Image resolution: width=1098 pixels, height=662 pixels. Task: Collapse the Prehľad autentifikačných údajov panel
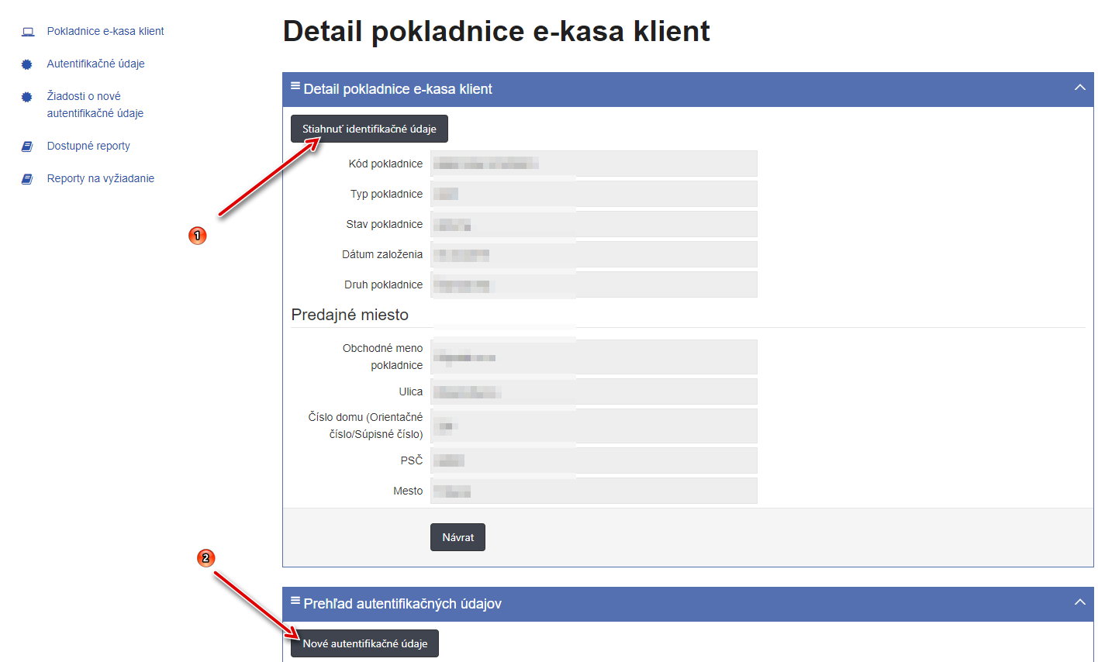[x=1079, y=602]
